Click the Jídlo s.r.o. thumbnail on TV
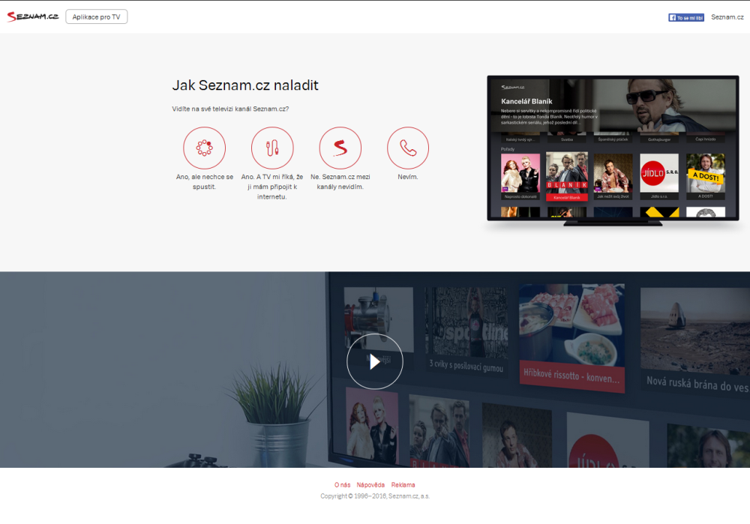 tap(658, 172)
